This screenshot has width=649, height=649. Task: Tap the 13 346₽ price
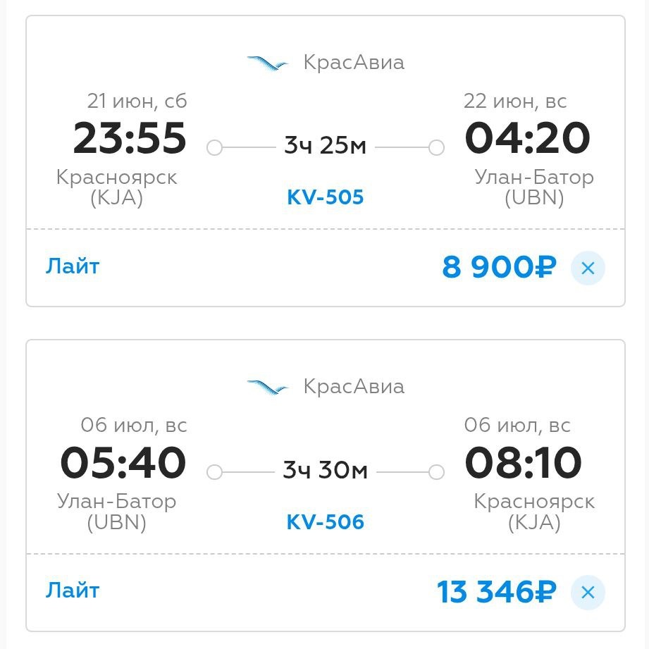pyautogui.click(x=496, y=592)
